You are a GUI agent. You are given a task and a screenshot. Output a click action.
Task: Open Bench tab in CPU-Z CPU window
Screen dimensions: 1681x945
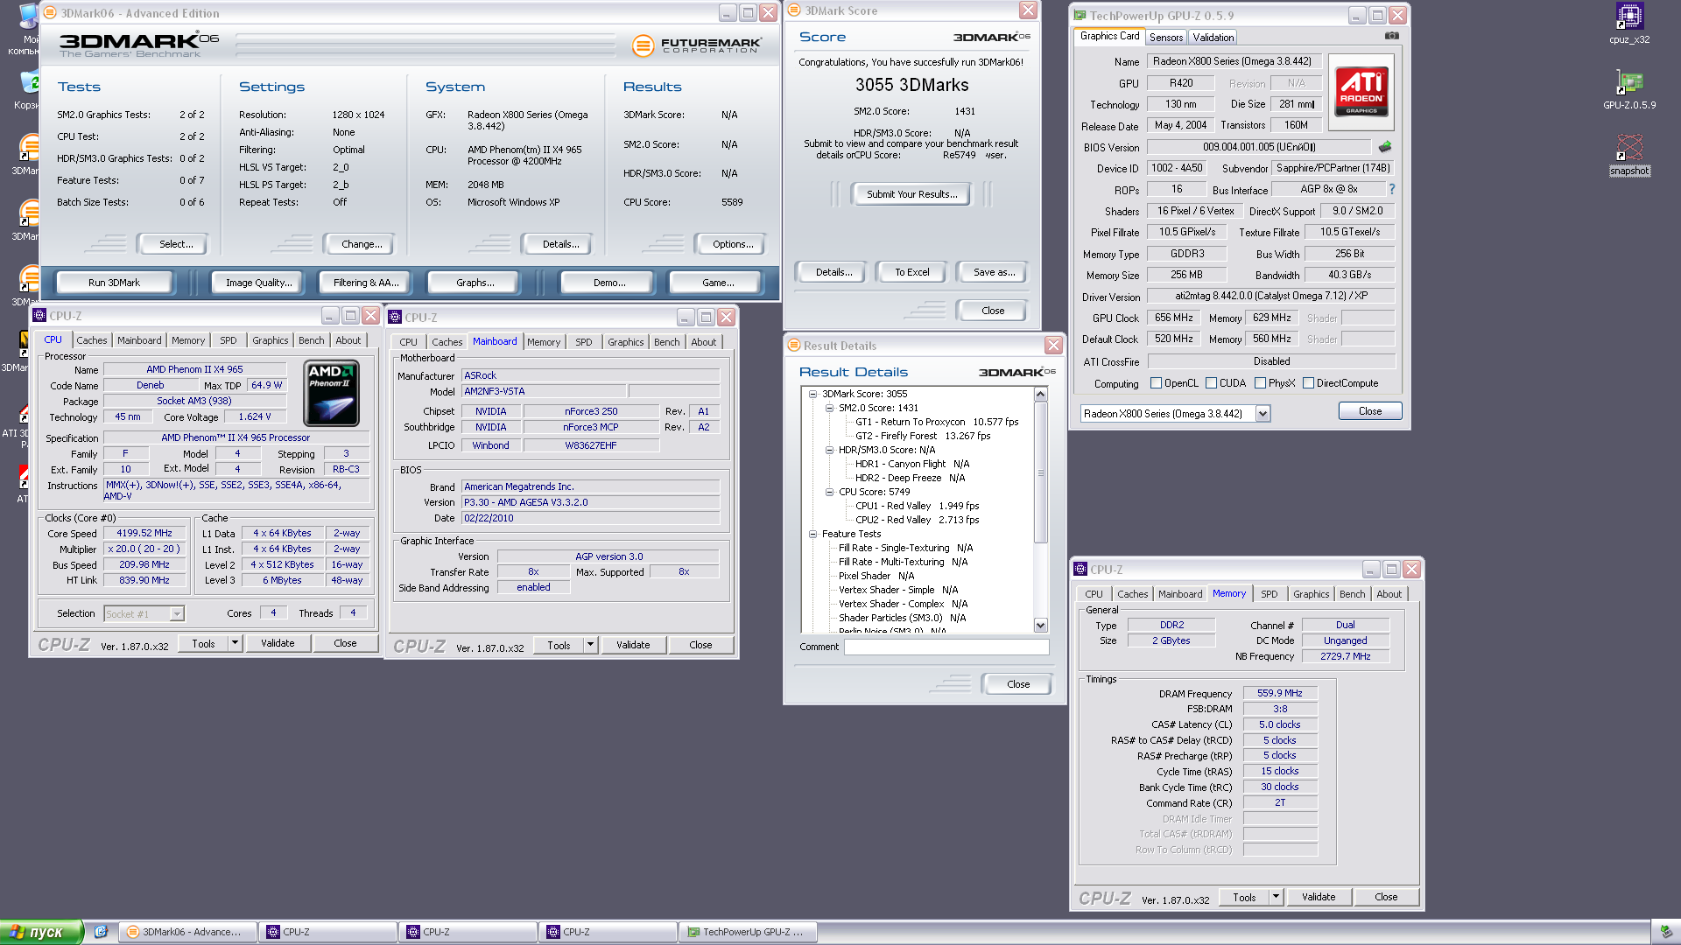coord(311,340)
